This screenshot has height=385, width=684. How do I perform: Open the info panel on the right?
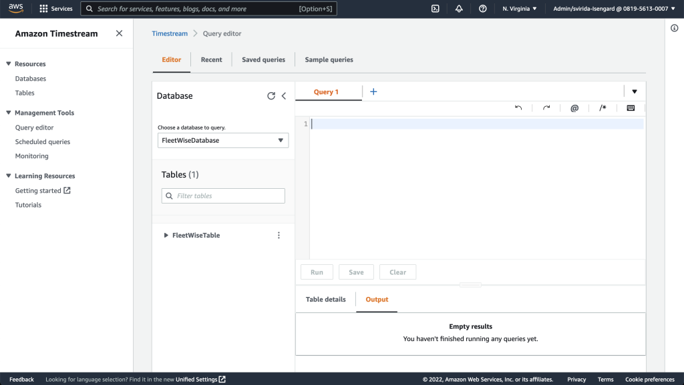click(674, 27)
